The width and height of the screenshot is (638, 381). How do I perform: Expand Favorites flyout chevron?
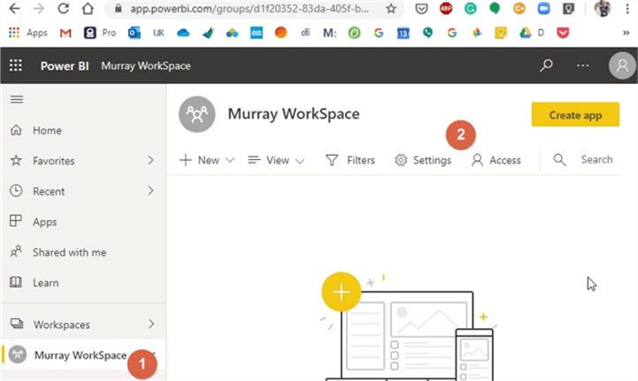pos(150,161)
